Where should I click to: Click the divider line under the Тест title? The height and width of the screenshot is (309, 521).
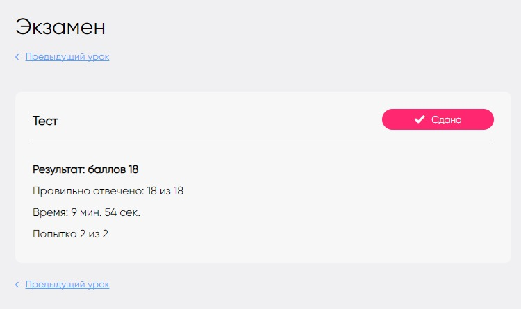(x=263, y=140)
